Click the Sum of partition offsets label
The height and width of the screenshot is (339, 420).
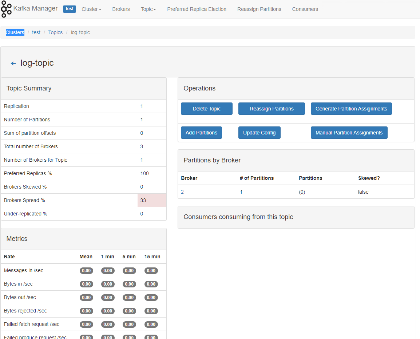[30, 133]
